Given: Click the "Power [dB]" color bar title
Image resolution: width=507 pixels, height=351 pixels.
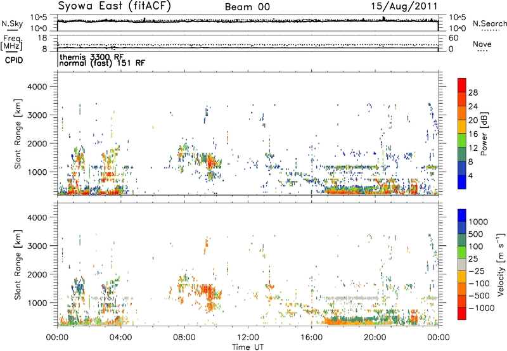Looking at the screenshot, I should pyautogui.click(x=484, y=134).
